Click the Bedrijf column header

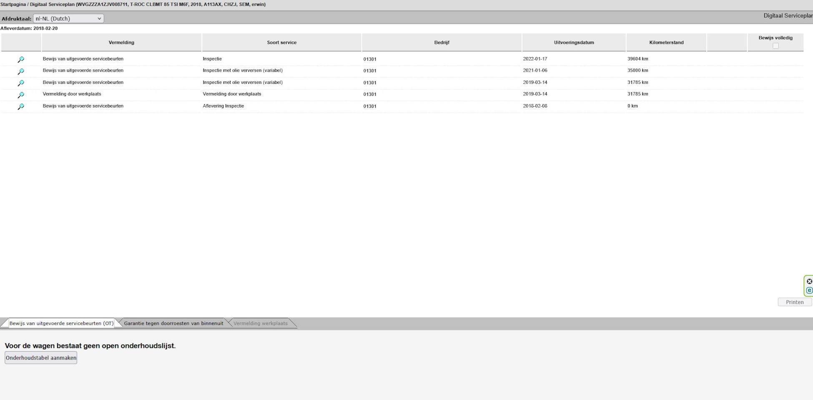point(442,42)
